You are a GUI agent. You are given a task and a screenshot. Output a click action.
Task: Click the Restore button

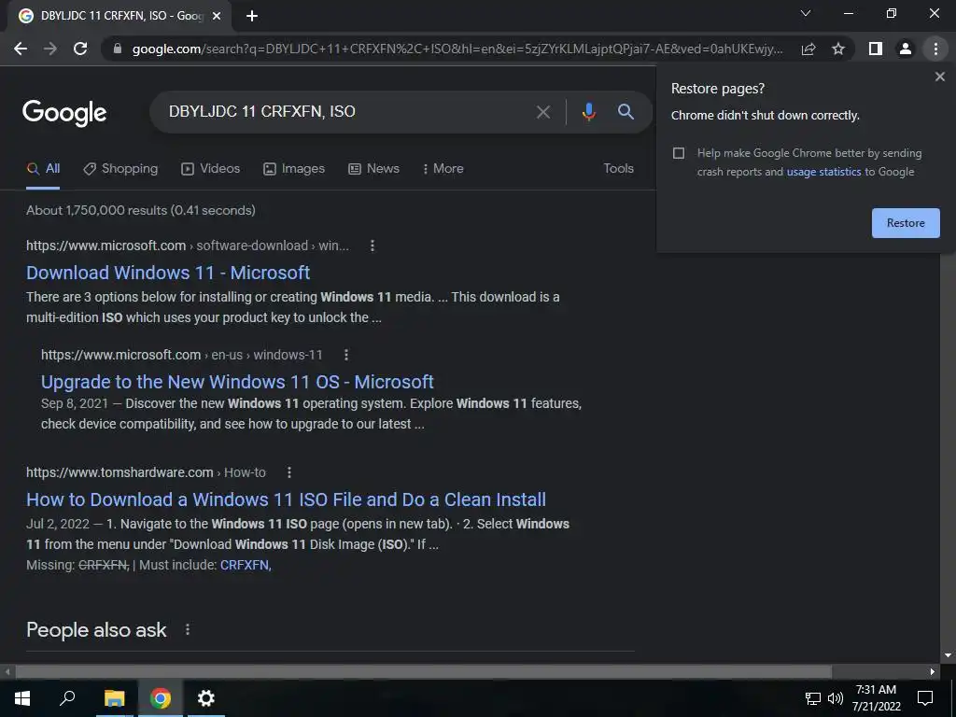906,223
